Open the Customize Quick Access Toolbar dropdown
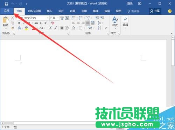Screen dimensions: 175x130 (x=27, y=4)
